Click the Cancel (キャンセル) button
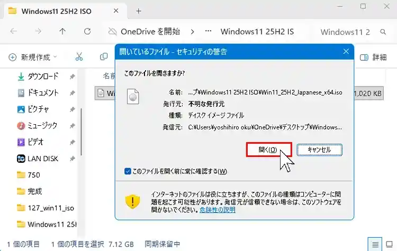Screen dimensions: 397x251 319,150
